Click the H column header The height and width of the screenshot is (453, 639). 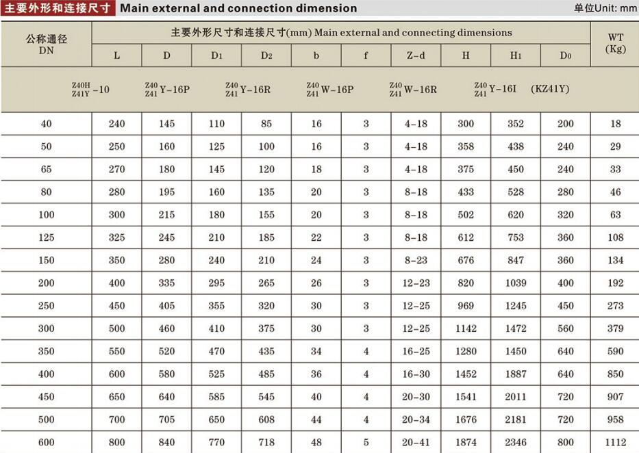pyautogui.click(x=466, y=55)
